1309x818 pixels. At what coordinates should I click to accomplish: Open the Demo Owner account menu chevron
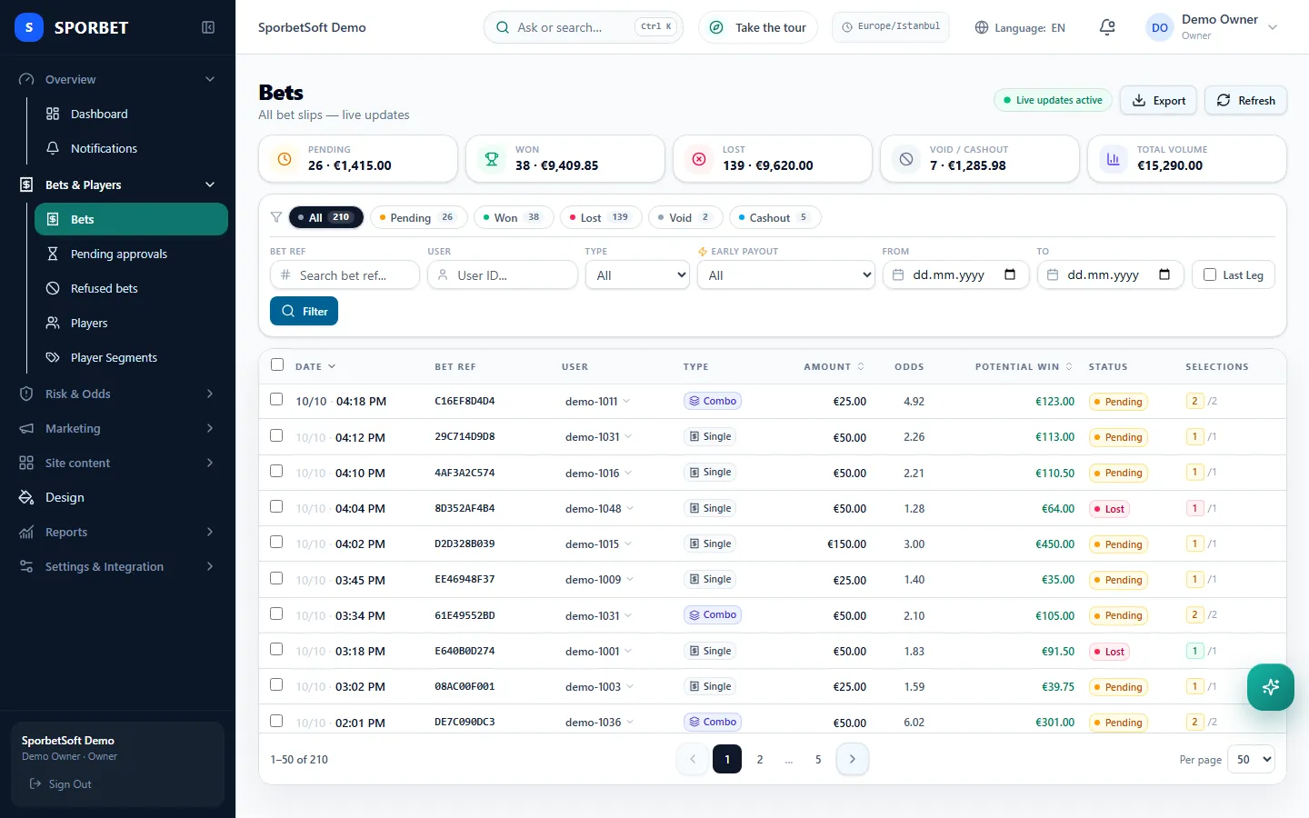(1273, 27)
